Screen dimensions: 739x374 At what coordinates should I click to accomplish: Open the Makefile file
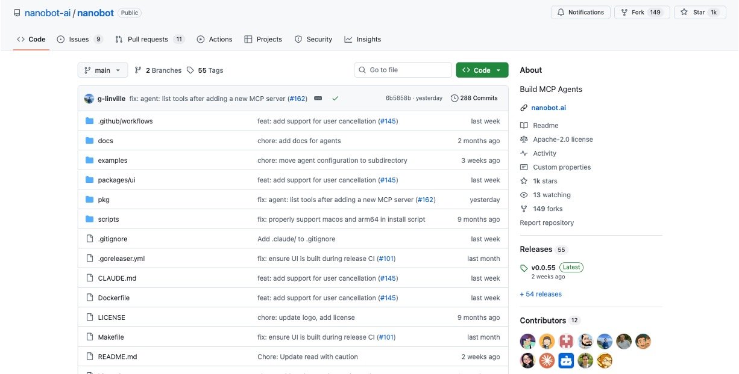click(x=111, y=337)
